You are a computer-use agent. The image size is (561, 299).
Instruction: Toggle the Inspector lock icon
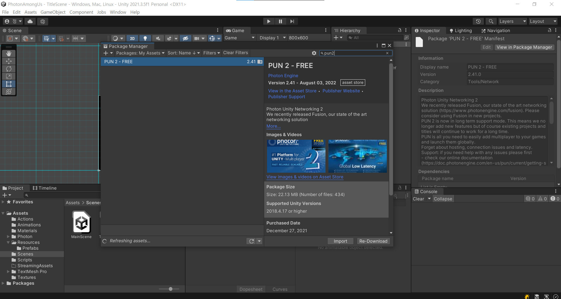point(549,30)
